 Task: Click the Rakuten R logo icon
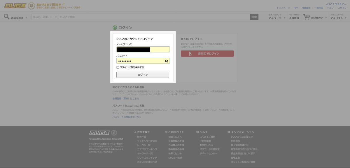190,54
